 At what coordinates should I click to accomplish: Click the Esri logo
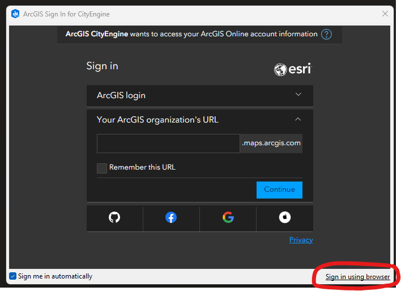pyautogui.click(x=293, y=69)
